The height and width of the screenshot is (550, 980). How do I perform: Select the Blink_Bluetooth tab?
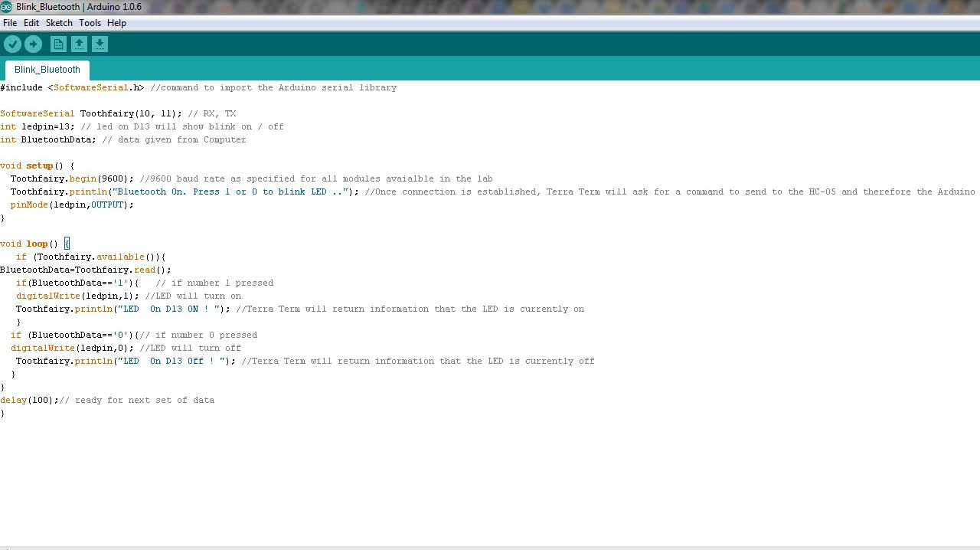click(47, 70)
